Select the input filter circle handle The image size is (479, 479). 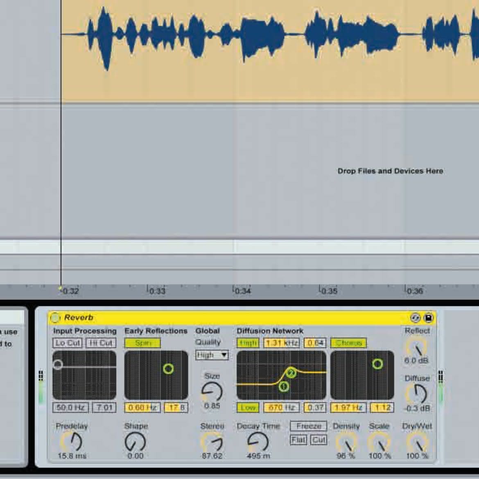[58, 364]
